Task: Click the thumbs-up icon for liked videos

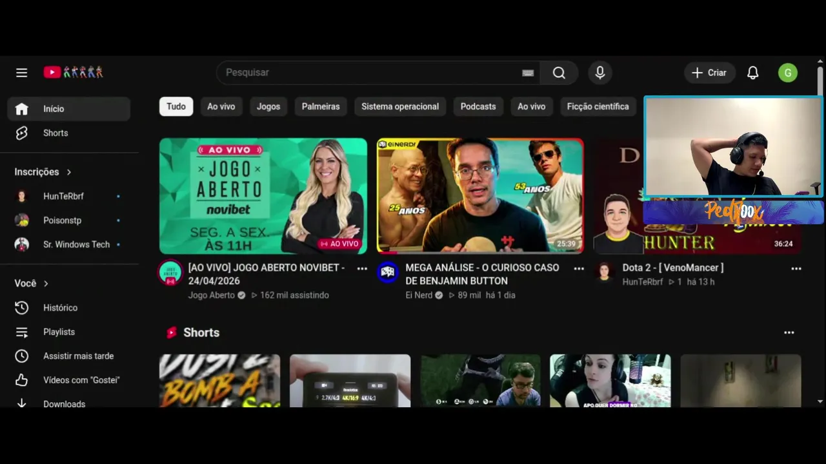Action: [x=22, y=380]
